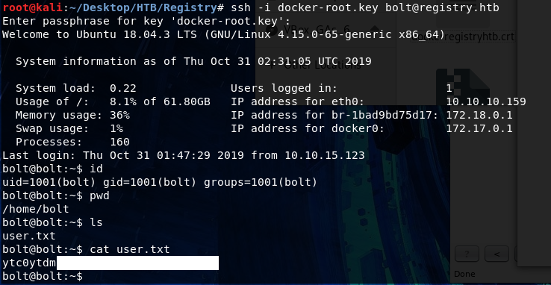Image resolution: width=551 pixels, height=285 pixels.
Task: Focus the final bolt@bolt shell prompt
Action: click(43, 276)
